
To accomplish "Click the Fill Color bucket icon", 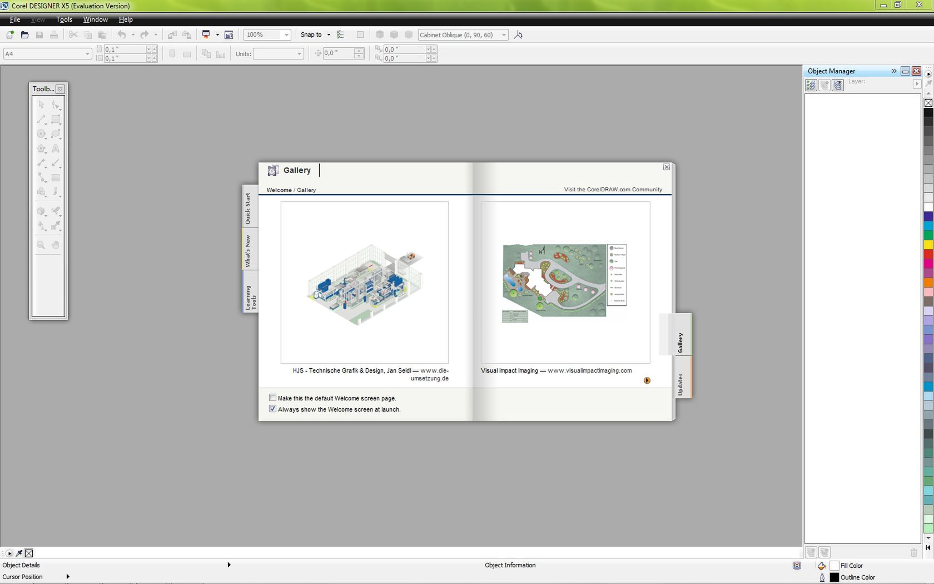I will click(x=822, y=566).
